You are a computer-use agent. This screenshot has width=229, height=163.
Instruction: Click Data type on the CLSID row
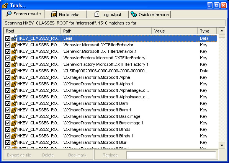204,71
